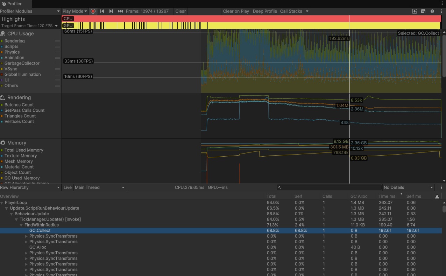Click the load profiler data icon
The image size is (446, 276).
pyautogui.click(x=415, y=11)
